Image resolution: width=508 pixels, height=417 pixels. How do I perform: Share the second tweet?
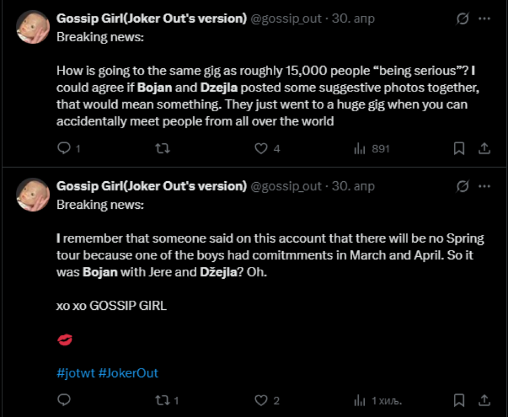484,400
